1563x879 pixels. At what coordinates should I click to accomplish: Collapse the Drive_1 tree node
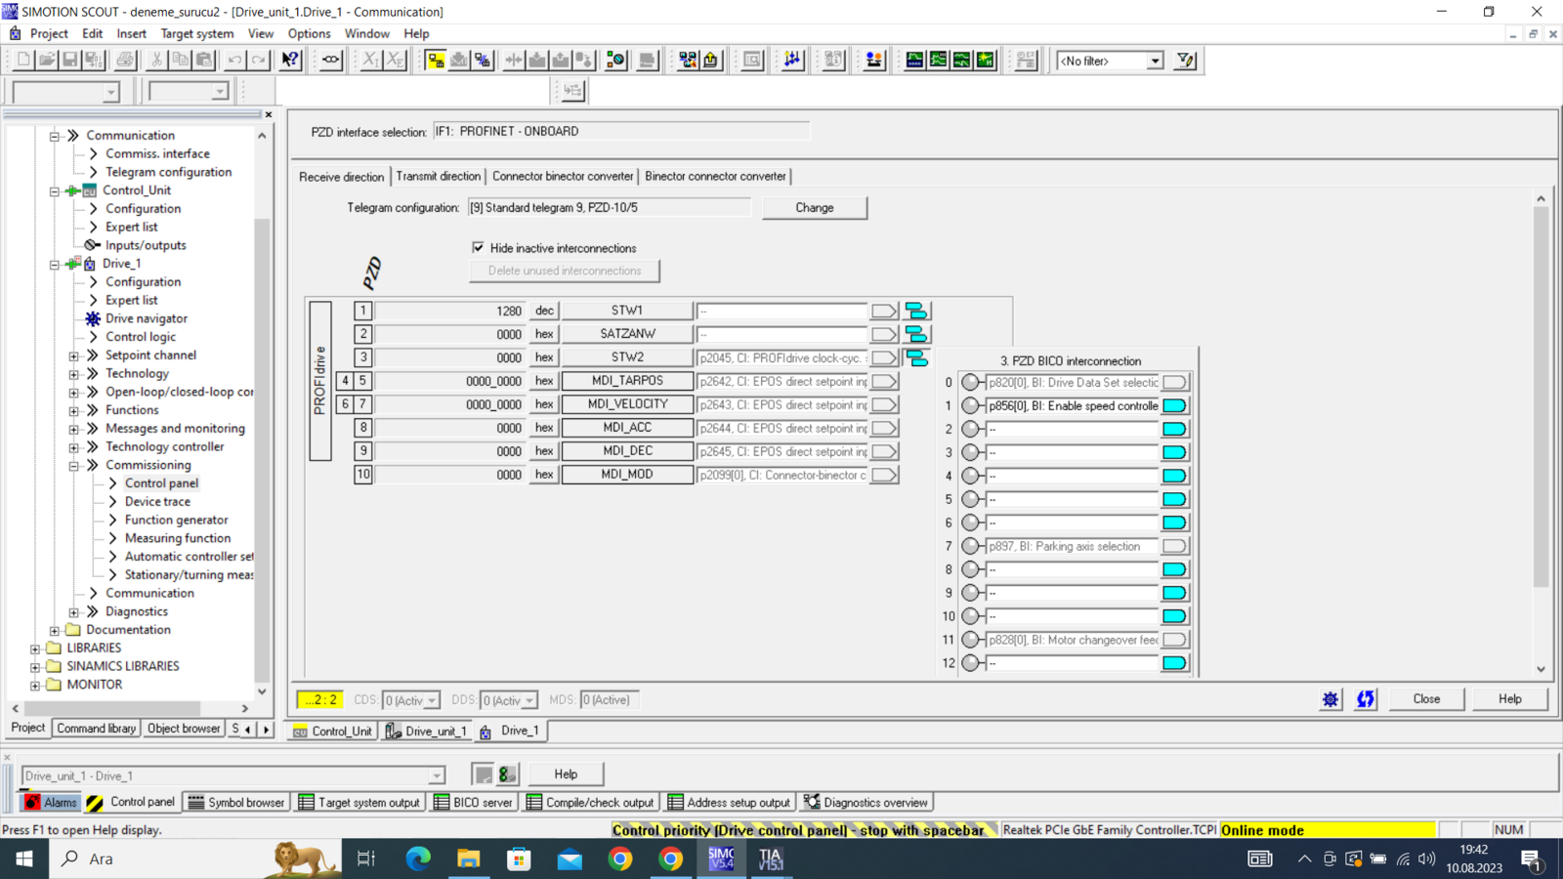click(x=55, y=264)
